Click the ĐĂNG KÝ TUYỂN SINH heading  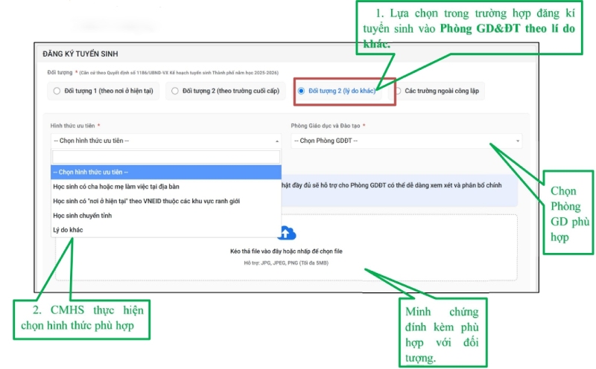(x=80, y=54)
